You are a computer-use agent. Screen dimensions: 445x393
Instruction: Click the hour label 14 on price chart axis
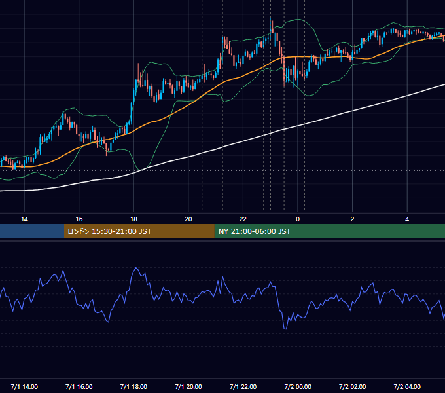click(24, 219)
